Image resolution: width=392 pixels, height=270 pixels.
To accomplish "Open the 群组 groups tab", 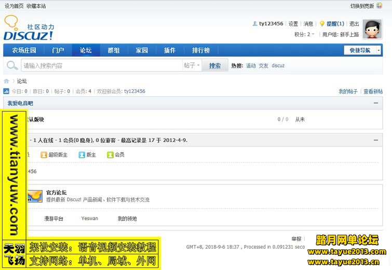I will point(114,50).
